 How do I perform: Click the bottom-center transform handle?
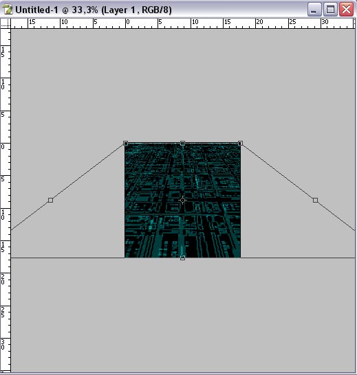[182, 258]
